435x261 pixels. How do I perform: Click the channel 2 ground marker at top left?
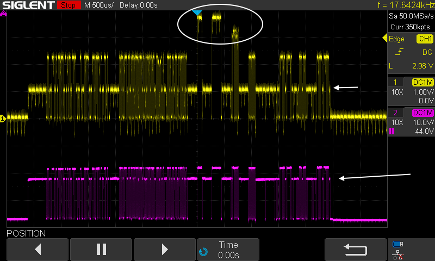(x=3, y=14)
